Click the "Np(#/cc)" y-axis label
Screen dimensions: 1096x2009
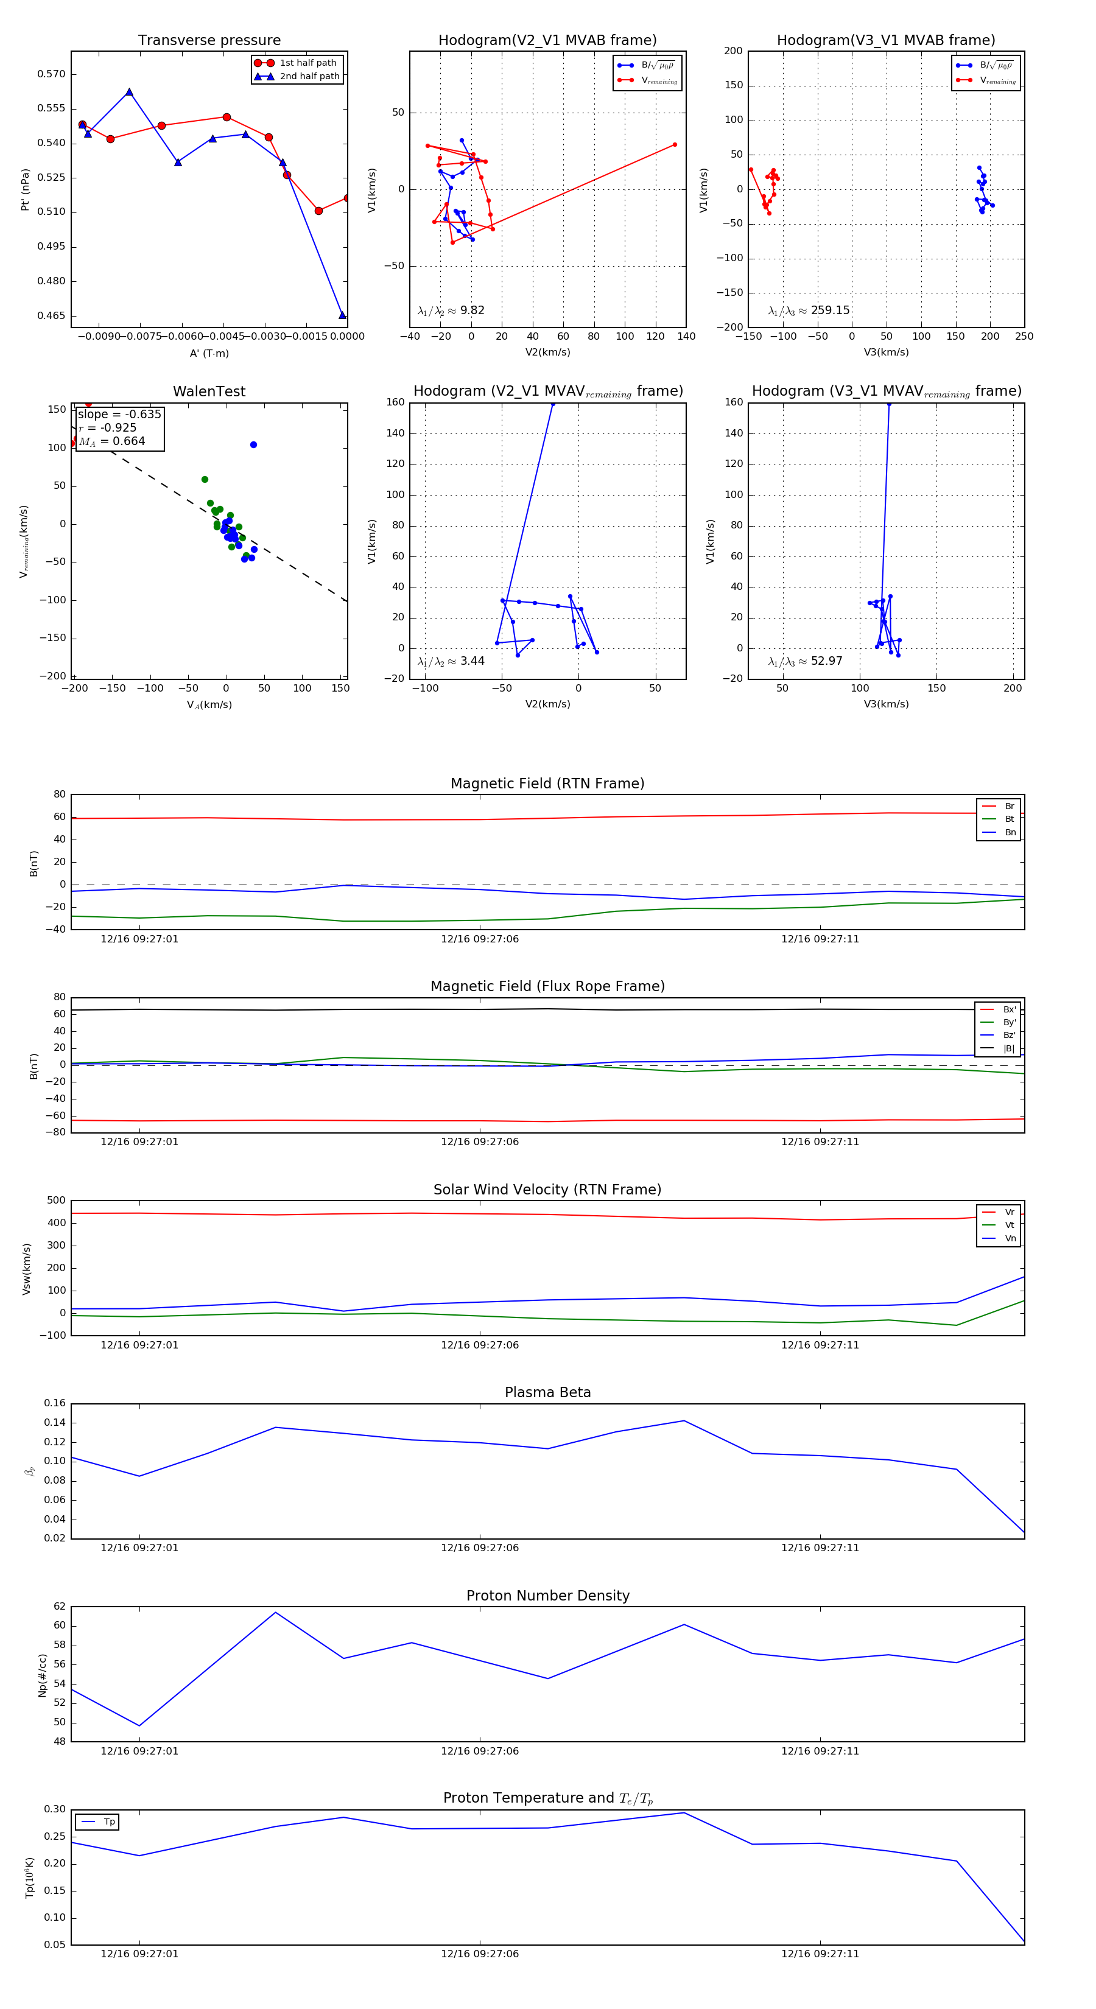click(x=43, y=1675)
